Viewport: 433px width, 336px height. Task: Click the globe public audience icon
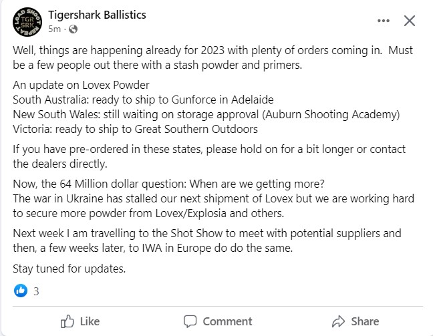coord(74,29)
